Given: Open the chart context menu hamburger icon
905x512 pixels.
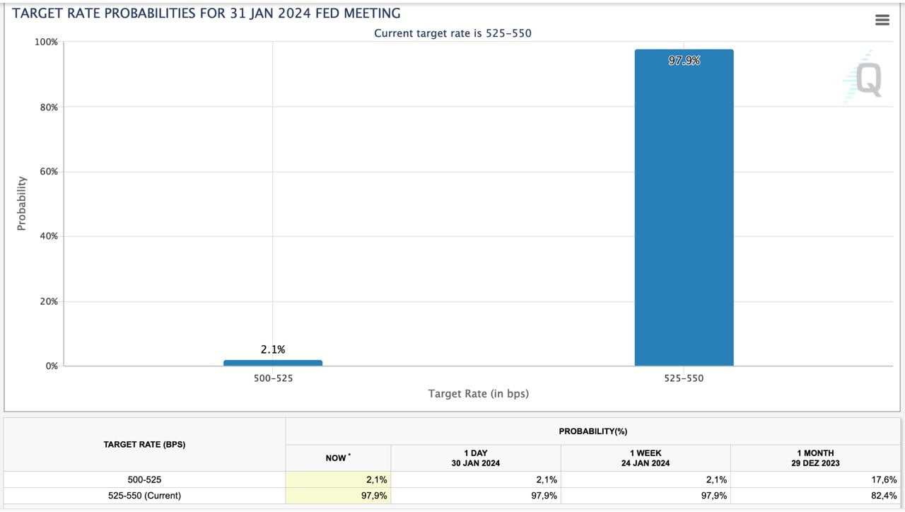Looking at the screenshot, I should point(882,20).
